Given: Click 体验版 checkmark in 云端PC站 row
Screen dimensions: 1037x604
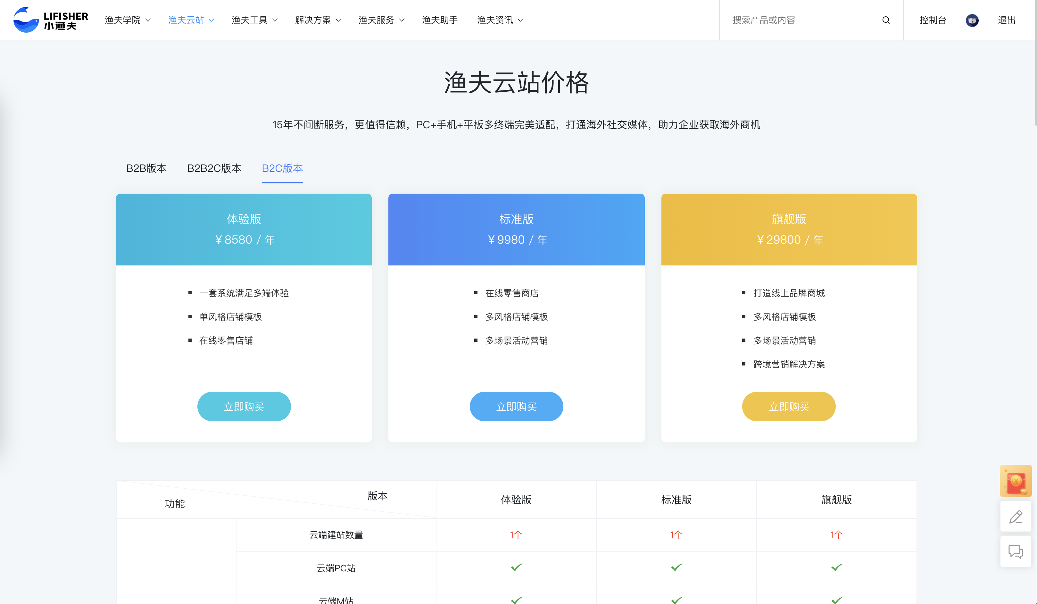Looking at the screenshot, I should (516, 567).
